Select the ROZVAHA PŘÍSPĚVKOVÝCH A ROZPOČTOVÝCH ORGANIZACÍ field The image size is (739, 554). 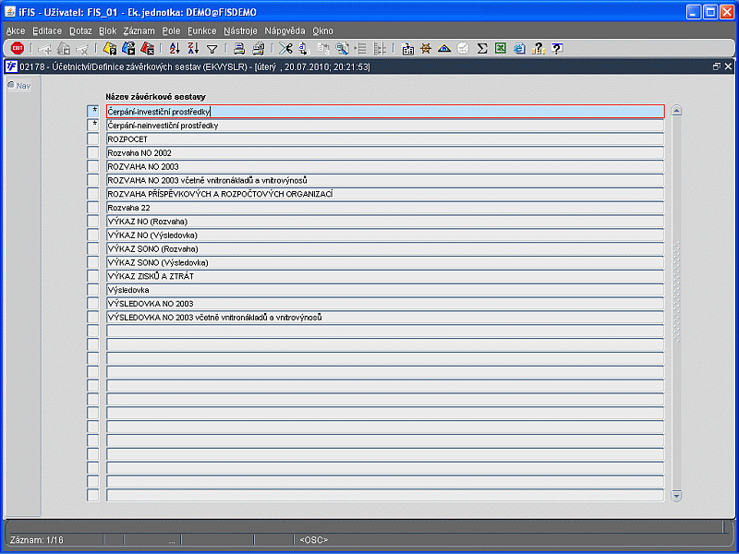click(385, 194)
